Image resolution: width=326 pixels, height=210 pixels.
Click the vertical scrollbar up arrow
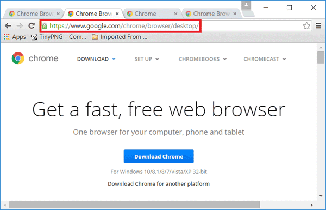[321, 48]
